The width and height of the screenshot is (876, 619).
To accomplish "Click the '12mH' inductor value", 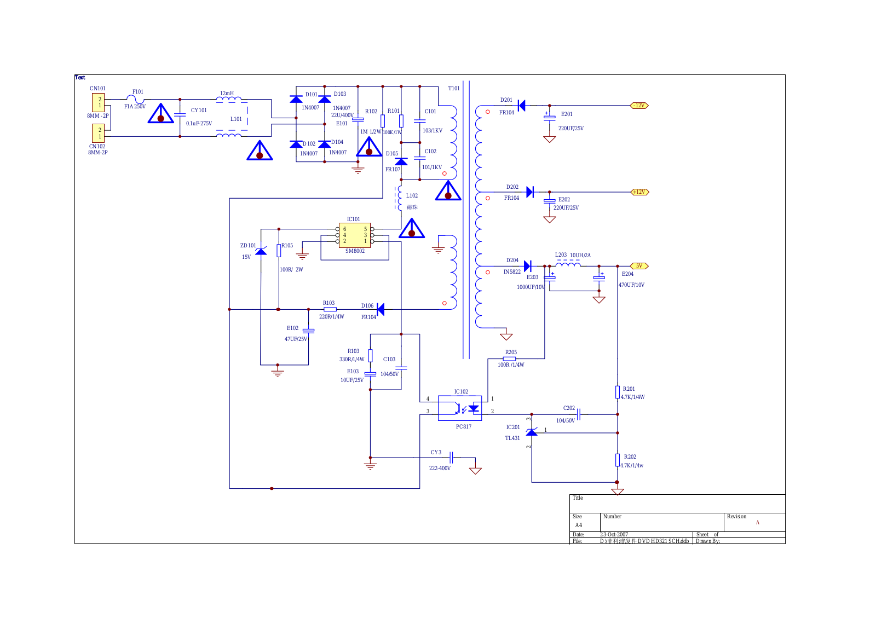I will 227,94.
